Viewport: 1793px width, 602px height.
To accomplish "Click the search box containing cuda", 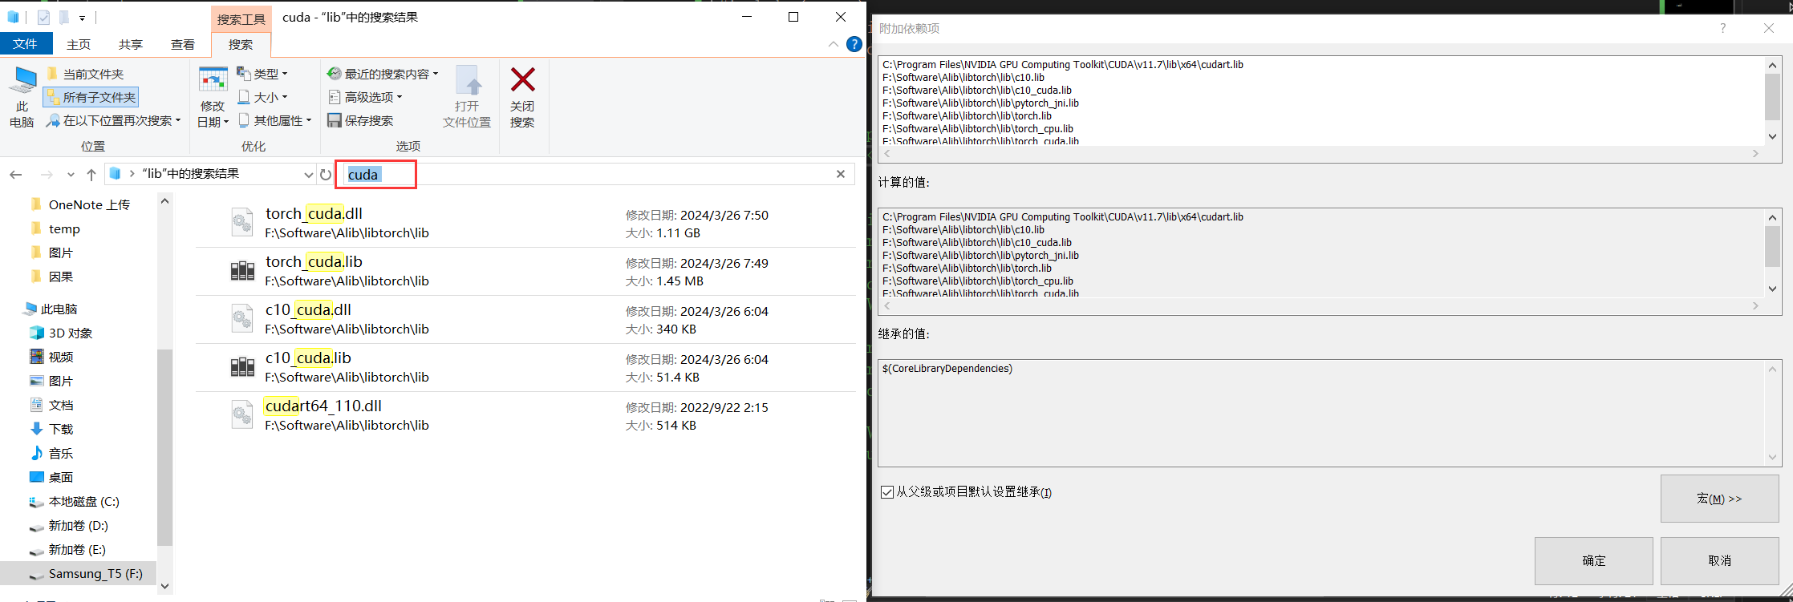I will point(594,174).
